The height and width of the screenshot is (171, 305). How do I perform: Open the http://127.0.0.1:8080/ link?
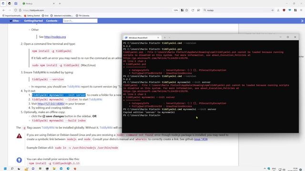coord(51,104)
